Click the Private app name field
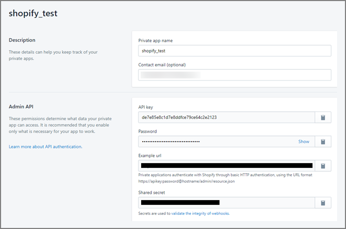The image size is (346, 229). [x=234, y=51]
